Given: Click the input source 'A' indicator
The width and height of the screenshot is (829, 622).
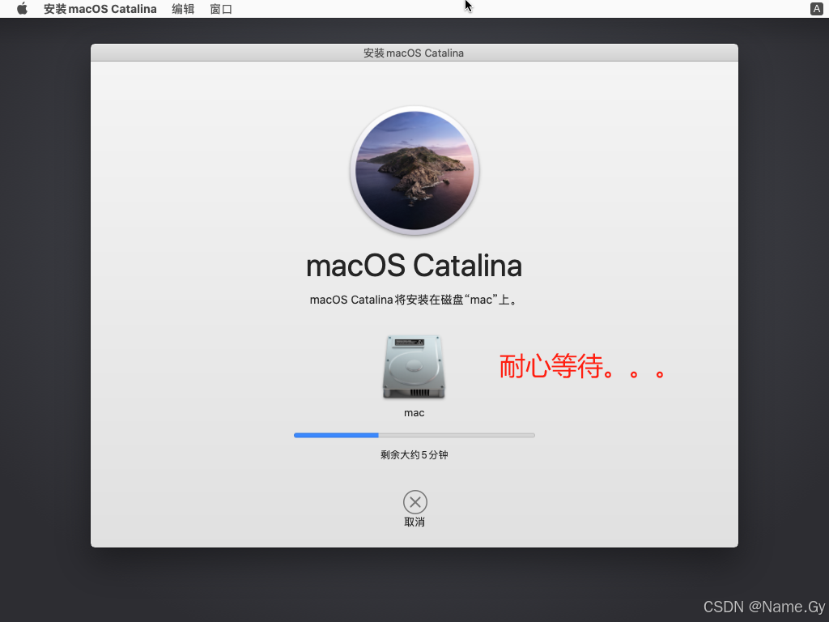Looking at the screenshot, I should tap(816, 8).
